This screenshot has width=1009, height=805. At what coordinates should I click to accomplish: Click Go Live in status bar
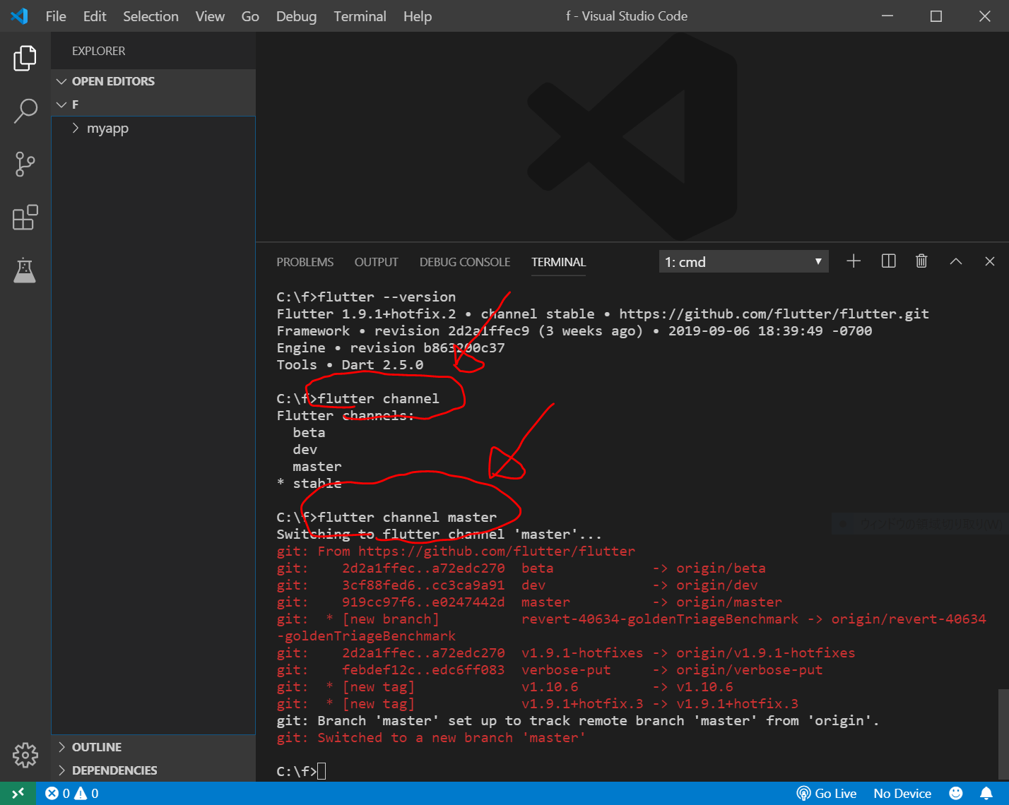click(x=827, y=793)
